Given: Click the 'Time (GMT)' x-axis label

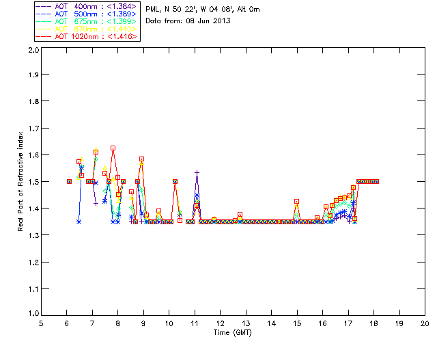Looking at the screenshot, I should (232, 333).
